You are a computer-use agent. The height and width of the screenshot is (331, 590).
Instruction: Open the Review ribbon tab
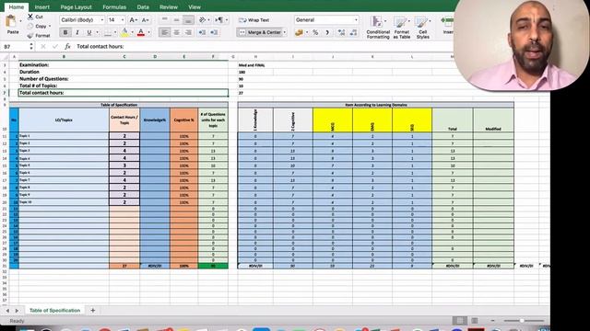pos(169,7)
